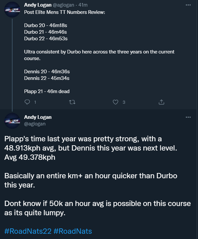Open Andy Logan avatar on first tweet
The width and height of the screenshot is (198, 239).
click(12, 10)
